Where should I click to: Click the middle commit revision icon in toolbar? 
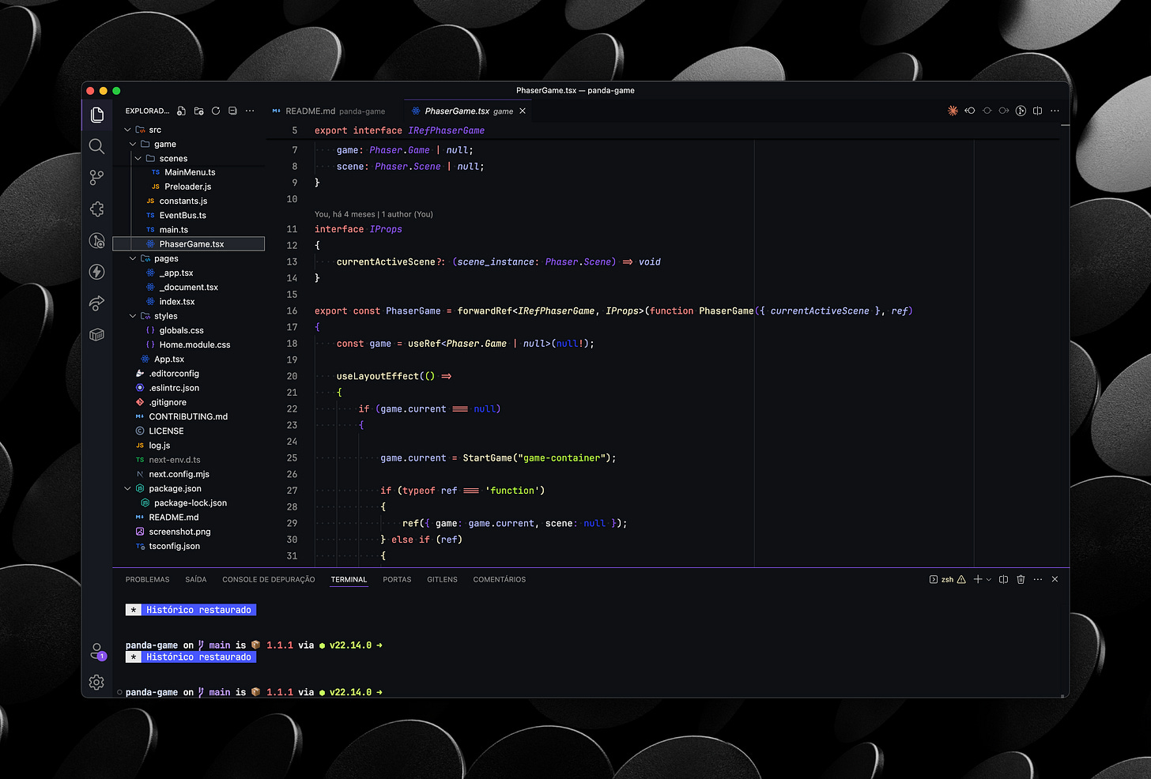pyautogui.click(x=987, y=111)
